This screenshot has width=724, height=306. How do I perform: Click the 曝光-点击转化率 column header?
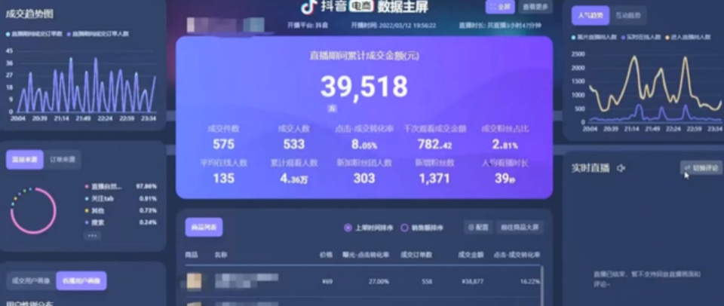coord(366,255)
